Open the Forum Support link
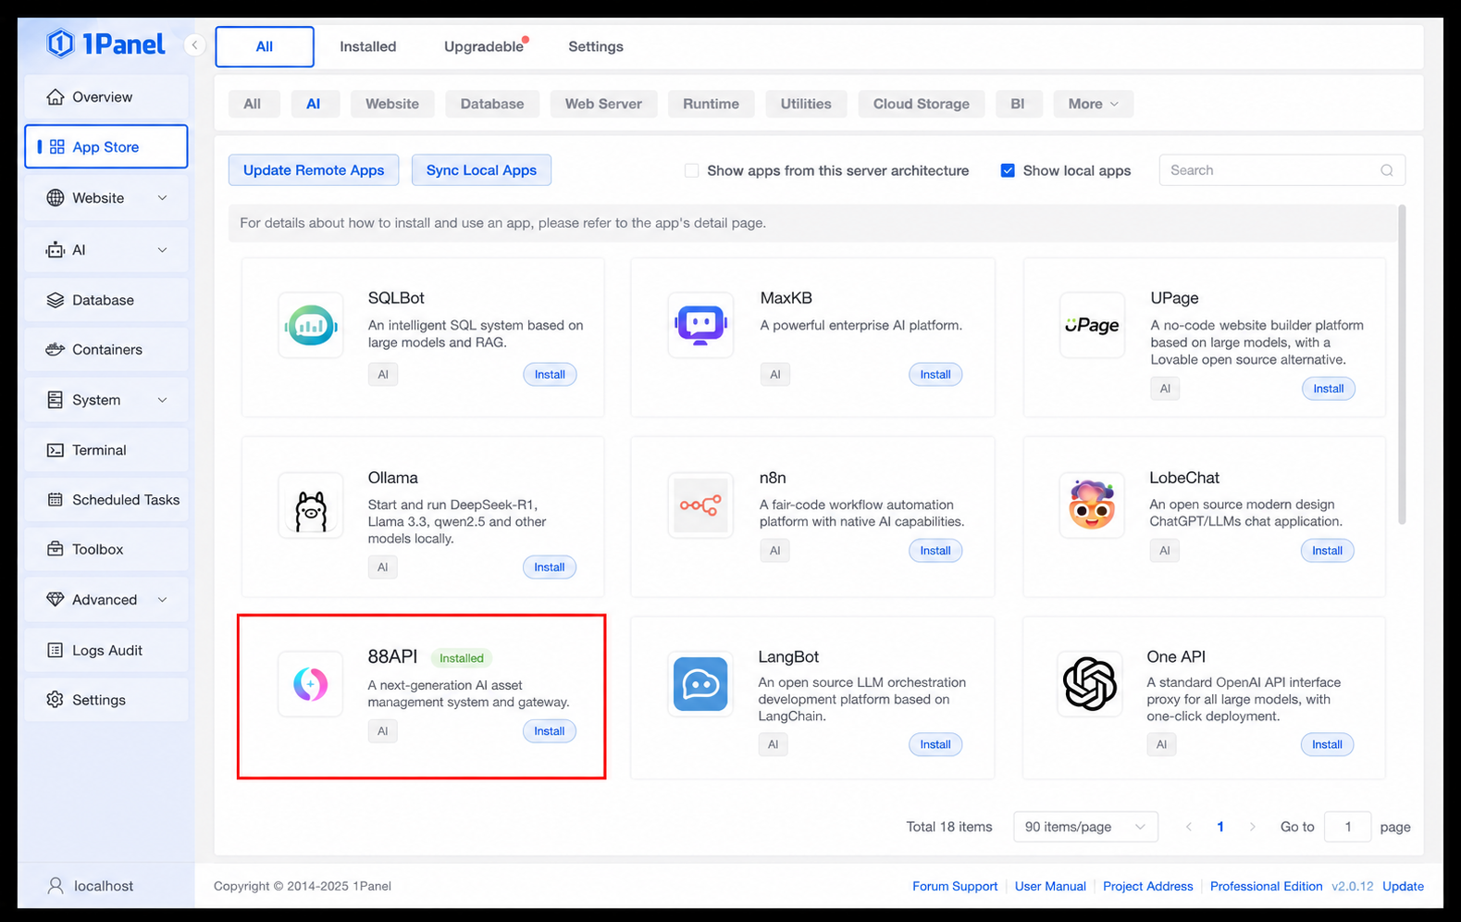The image size is (1461, 922). (x=955, y=886)
